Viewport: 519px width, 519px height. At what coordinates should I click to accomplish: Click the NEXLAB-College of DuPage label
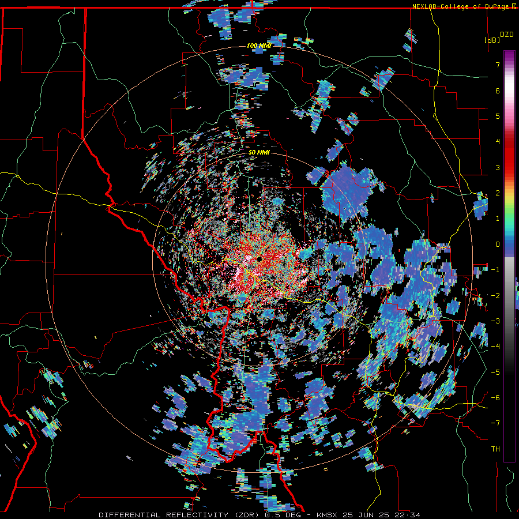pyautogui.click(x=464, y=6)
